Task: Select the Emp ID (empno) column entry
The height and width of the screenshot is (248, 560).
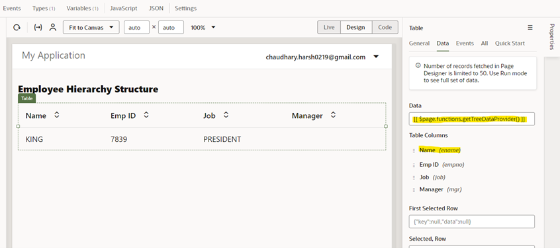Action: pyautogui.click(x=442, y=165)
